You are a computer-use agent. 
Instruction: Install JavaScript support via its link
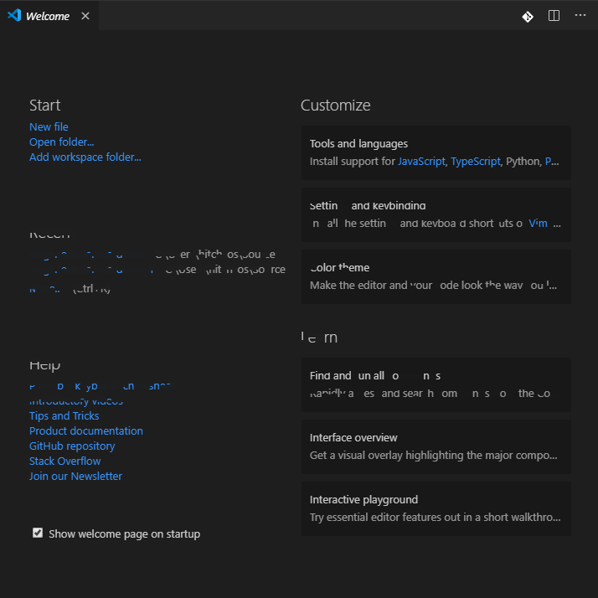click(x=421, y=162)
